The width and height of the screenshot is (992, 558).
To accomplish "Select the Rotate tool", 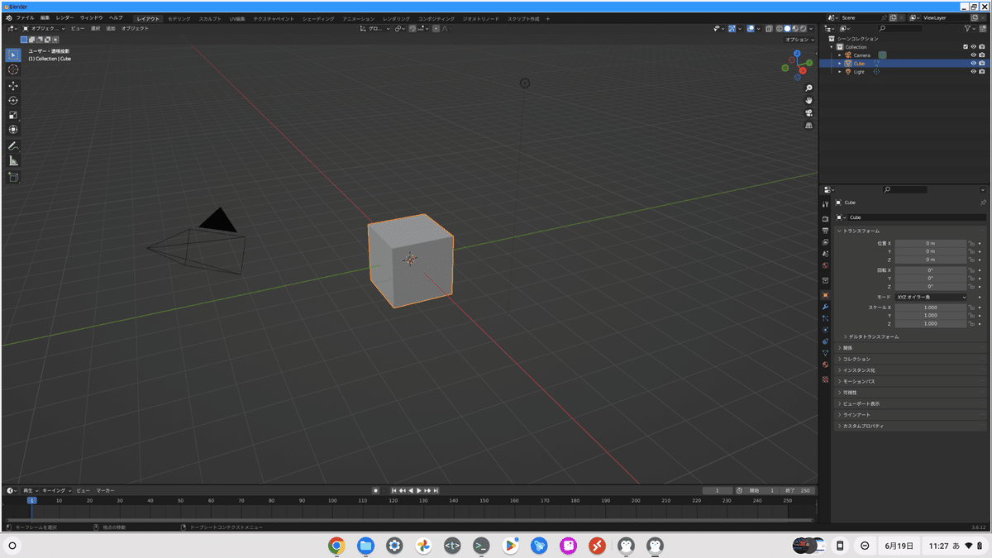I will click(13, 100).
